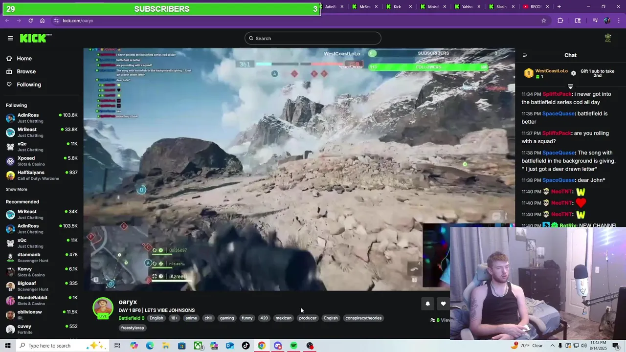Open HalfSaiyans channel in the Following list

pos(42,175)
